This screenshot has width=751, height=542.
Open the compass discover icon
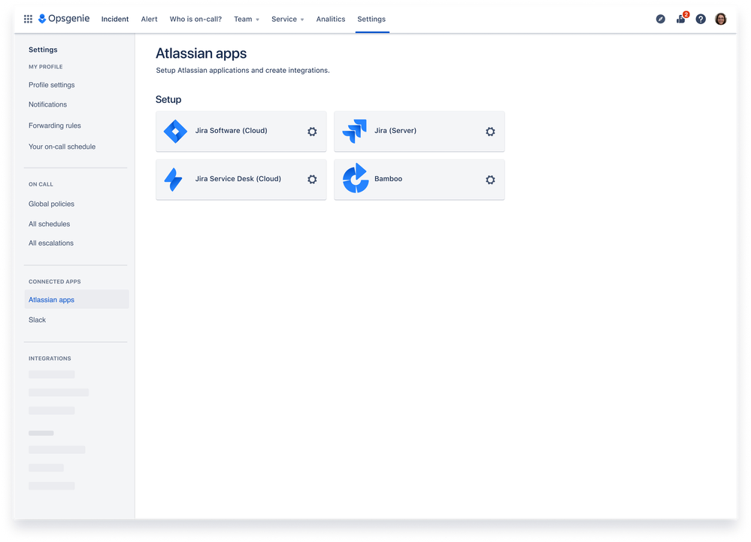[661, 19]
